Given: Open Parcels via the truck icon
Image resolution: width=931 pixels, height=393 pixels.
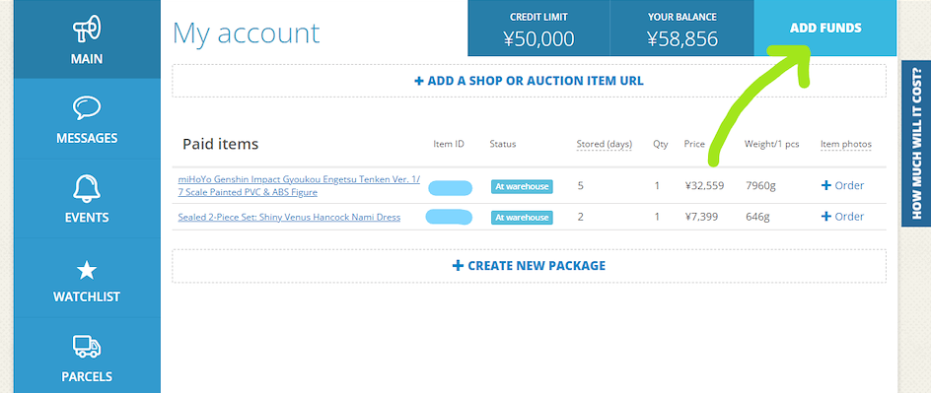Looking at the screenshot, I should tap(87, 346).
